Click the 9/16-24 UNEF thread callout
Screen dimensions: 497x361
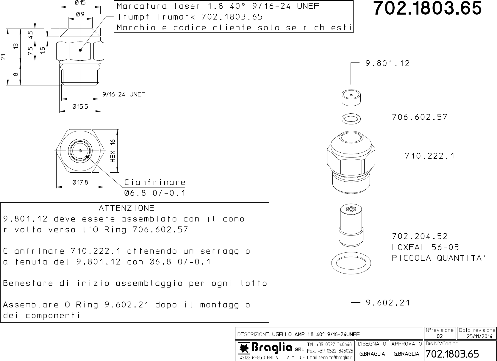point(124,95)
